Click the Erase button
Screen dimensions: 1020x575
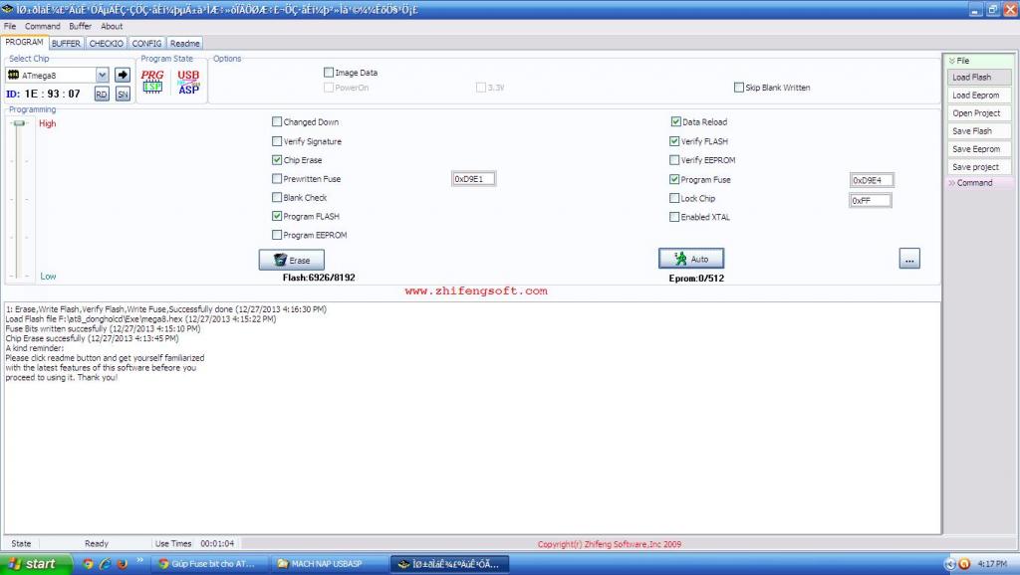292,260
